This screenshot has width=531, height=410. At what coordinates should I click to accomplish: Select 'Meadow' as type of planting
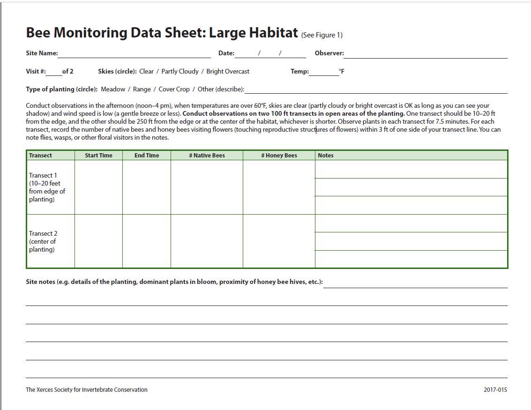click(113, 89)
